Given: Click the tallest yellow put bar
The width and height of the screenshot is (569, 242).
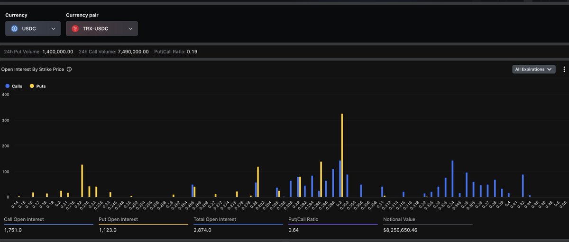Looking at the screenshot, I should point(342,155).
